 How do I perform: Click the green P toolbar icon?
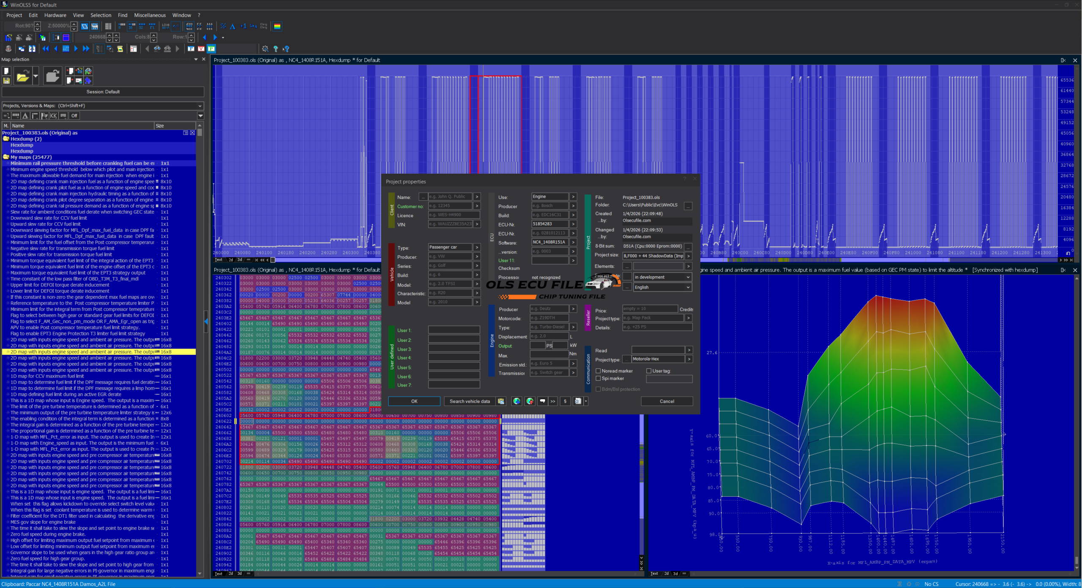tap(211, 49)
